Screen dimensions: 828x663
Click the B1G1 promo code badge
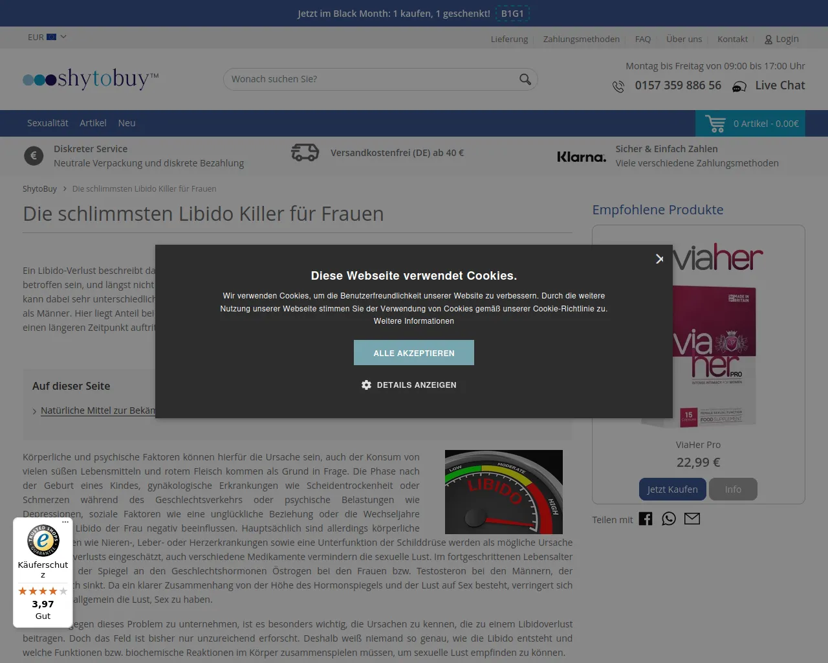tap(512, 14)
